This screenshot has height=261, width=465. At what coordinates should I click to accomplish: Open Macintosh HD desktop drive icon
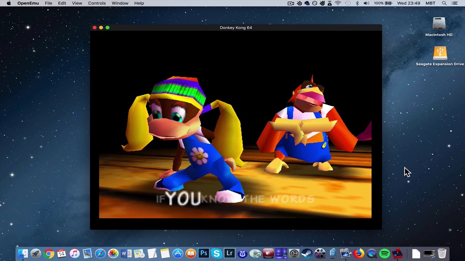[x=439, y=24]
